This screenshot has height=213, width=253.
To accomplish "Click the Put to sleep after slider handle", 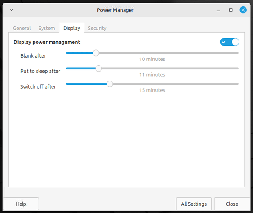I will (98, 69).
